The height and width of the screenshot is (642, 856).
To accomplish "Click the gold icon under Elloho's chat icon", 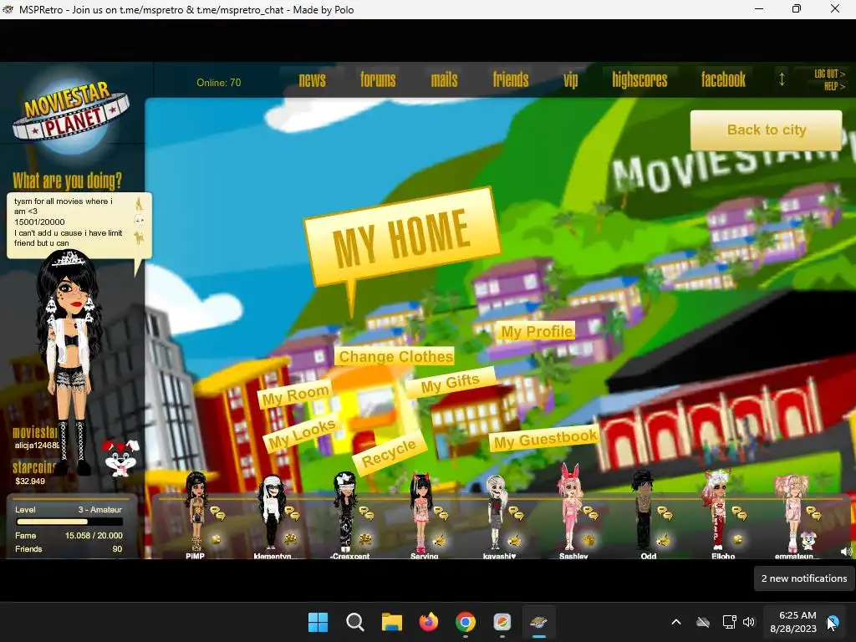I will pos(737,539).
